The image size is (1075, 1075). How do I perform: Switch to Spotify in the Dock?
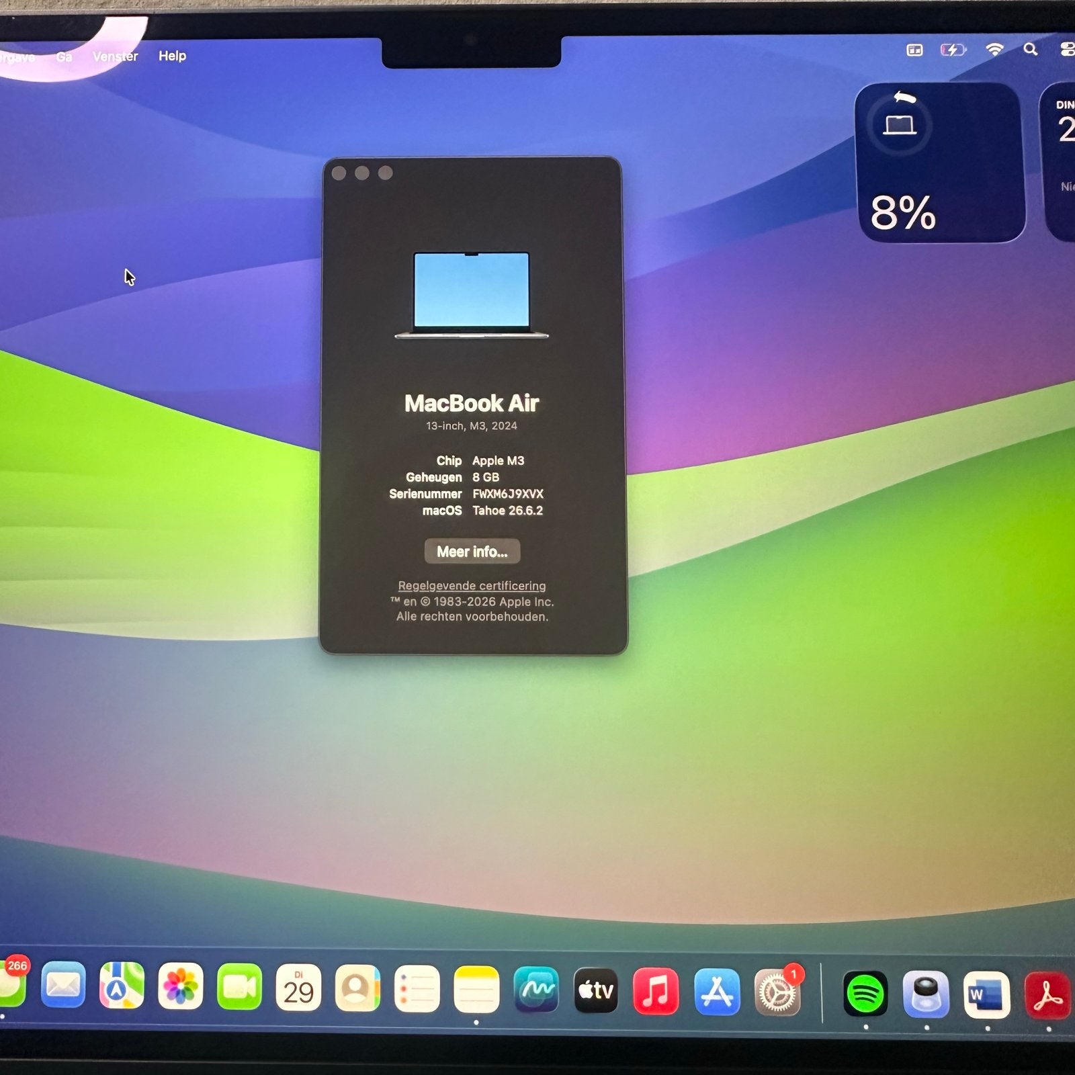tap(865, 994)
